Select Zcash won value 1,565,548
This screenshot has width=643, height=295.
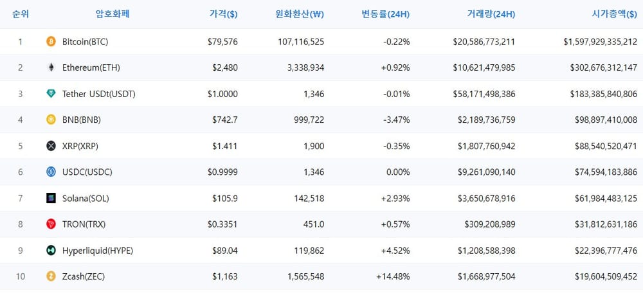(306, 277)
